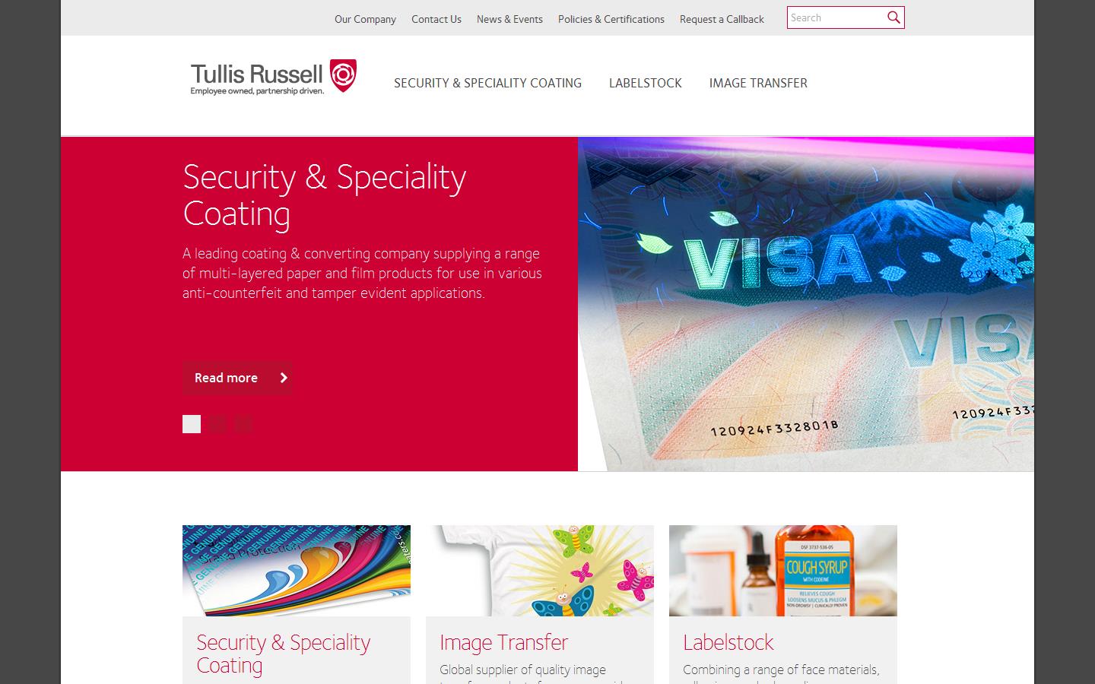Image resolution: width=1095 pixels, height=684 pixels.
Task: Select the first carousel slide indicator
Action: pos(192,424)
